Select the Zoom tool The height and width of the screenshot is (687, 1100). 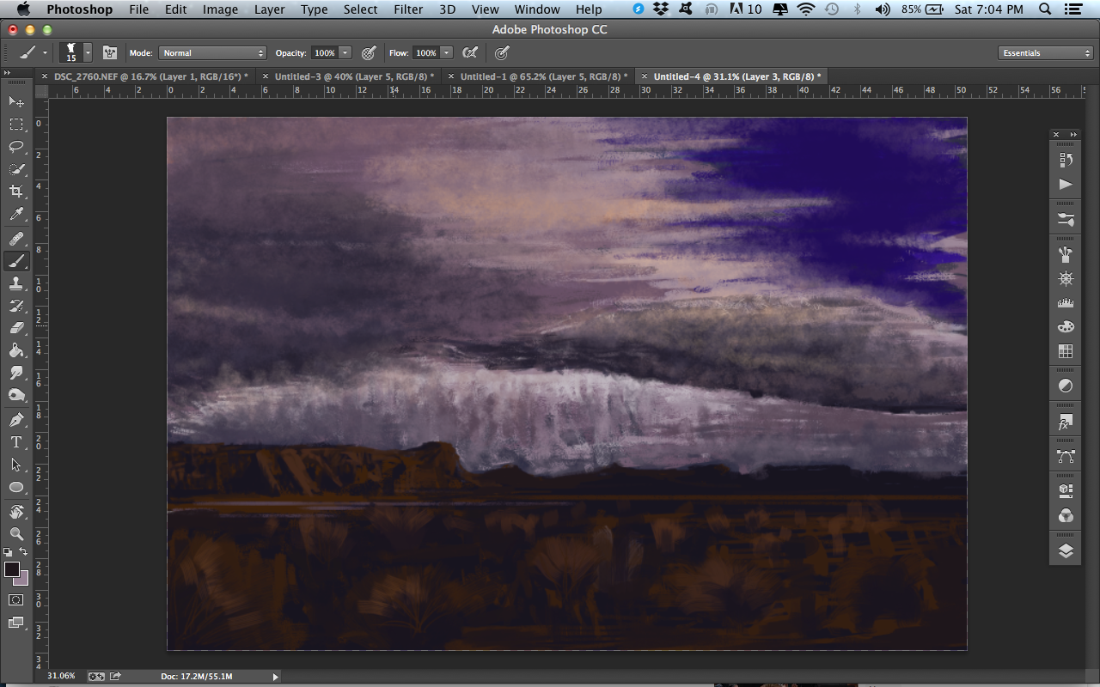coord(16,534)
